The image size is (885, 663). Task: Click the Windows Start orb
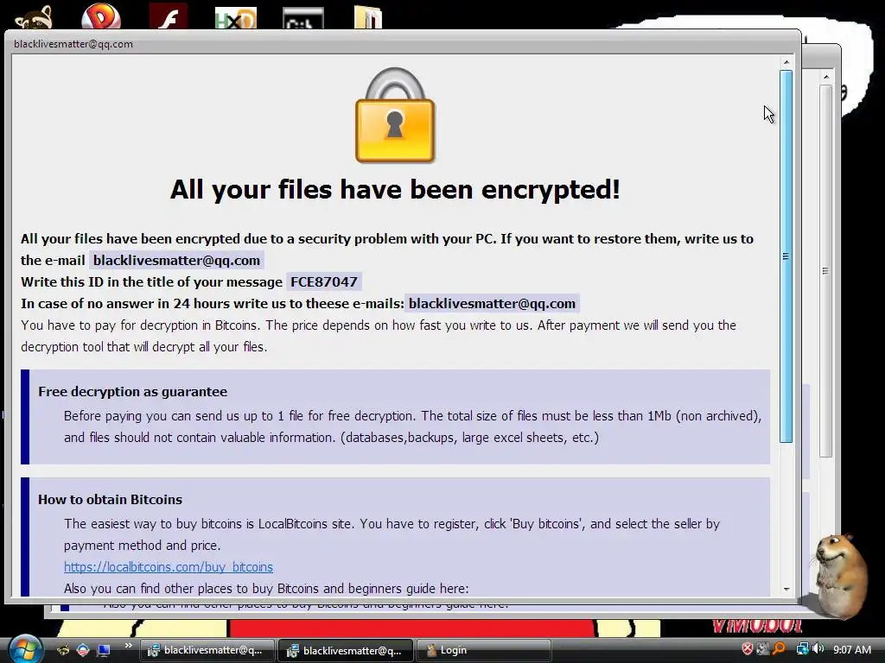pyautogui.click(x=25, y=649)
